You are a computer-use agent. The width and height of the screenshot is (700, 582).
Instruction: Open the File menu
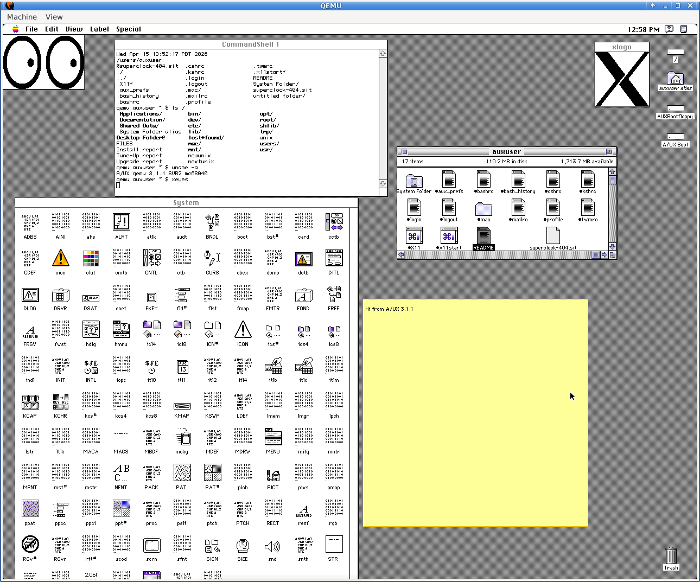coord(31,29)
